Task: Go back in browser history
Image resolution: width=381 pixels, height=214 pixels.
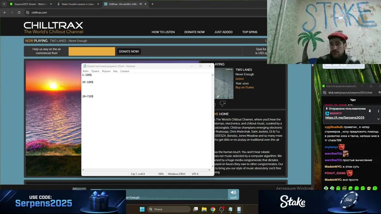Action: point(5,12)
